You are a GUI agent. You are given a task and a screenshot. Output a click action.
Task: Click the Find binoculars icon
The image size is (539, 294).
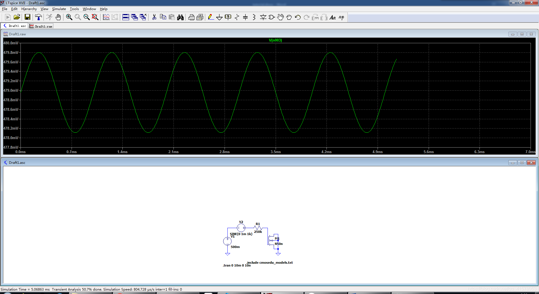(180, 17)
